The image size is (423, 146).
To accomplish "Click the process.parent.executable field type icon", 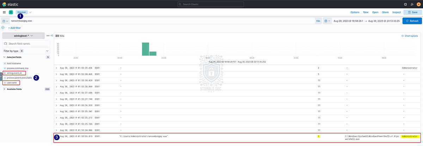I will click(5, 78).
